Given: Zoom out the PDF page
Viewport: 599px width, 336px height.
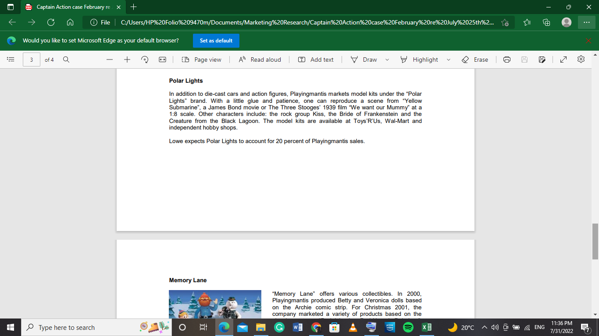Looking at the screenshot, I should click(110, 59).
